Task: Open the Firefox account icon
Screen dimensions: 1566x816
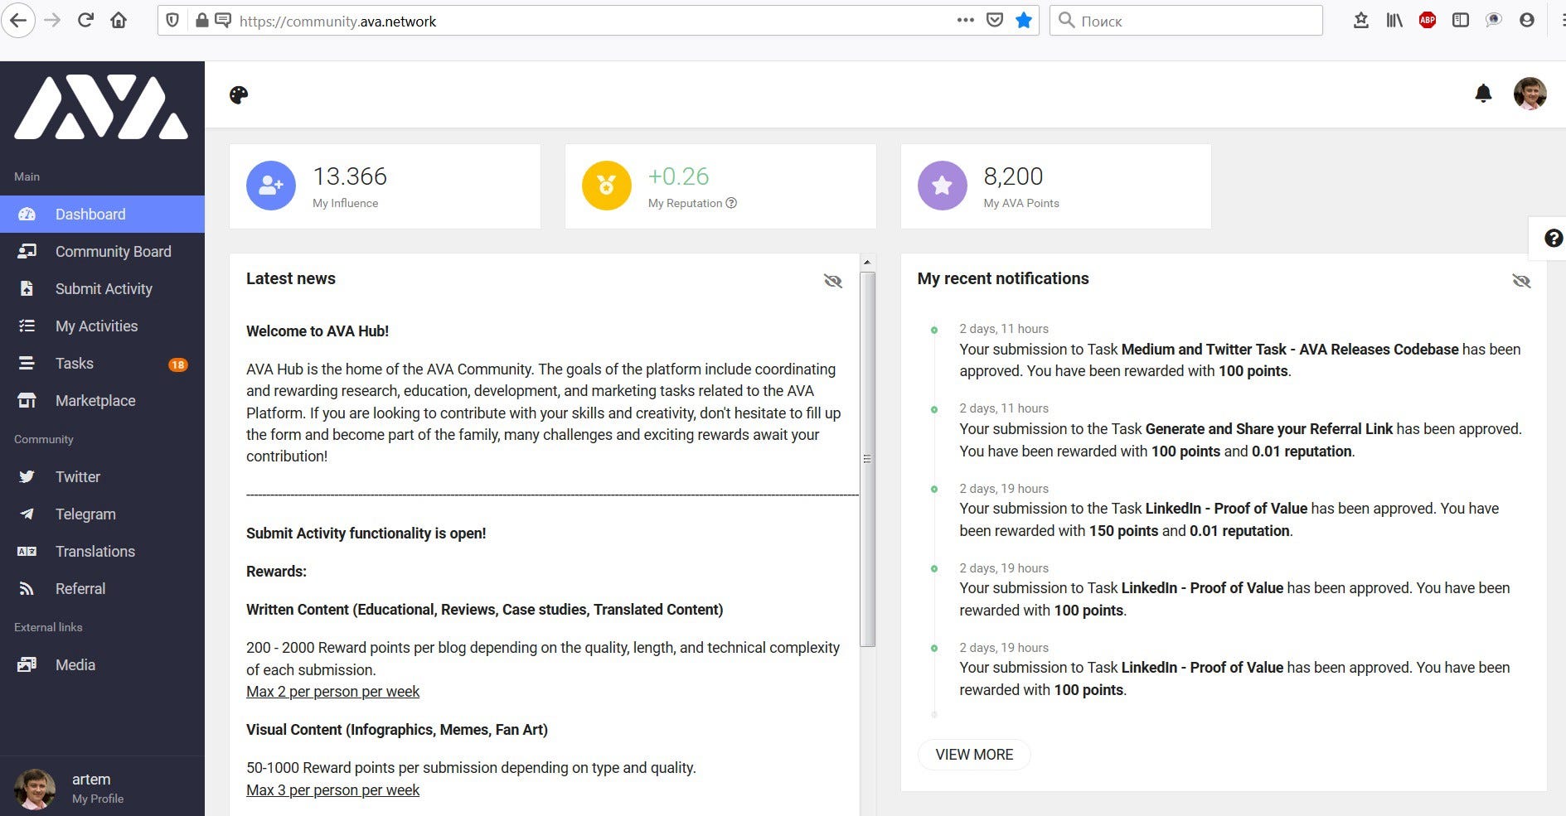Action: [x=1527, y=21]
